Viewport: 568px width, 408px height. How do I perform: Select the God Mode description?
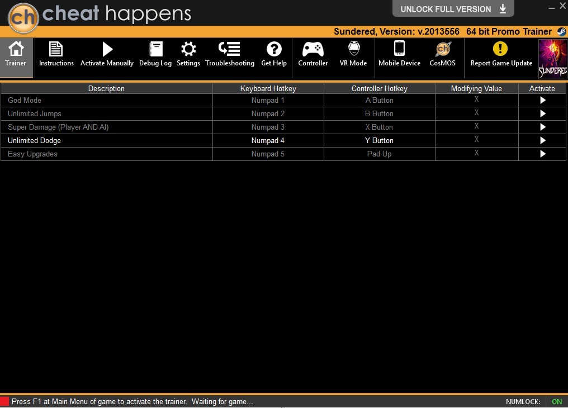click(x=25, y=100)
